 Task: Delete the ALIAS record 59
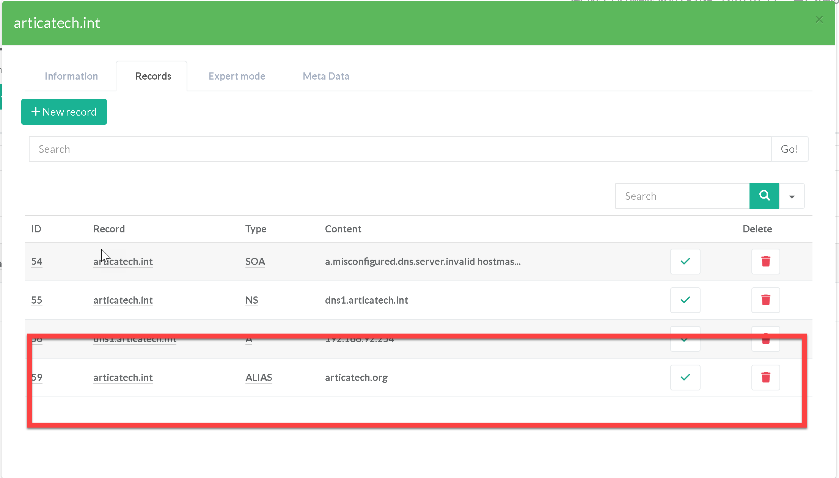[765, 377]
